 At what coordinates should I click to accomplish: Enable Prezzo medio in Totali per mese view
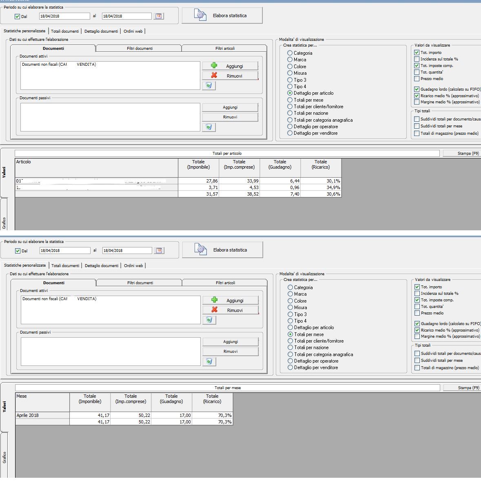click(x=417, y=313)
